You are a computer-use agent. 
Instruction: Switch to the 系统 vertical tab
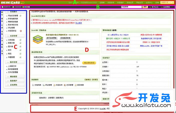point(2,52)
